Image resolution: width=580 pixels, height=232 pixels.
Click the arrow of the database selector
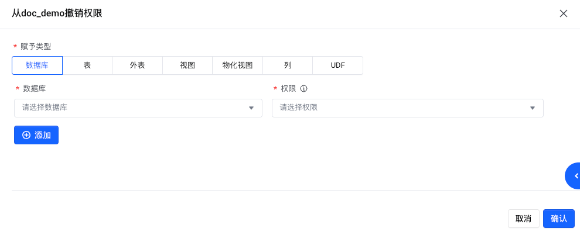251,108
